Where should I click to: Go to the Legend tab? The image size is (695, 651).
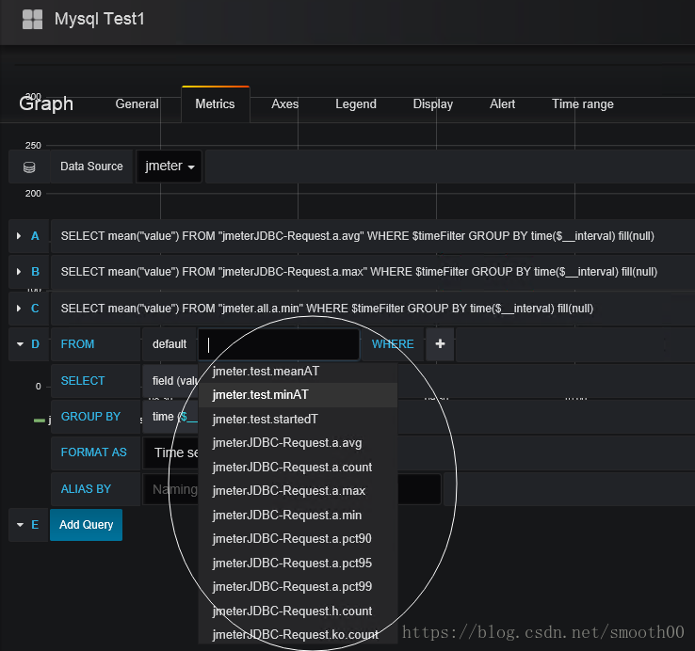click(355, 104)
